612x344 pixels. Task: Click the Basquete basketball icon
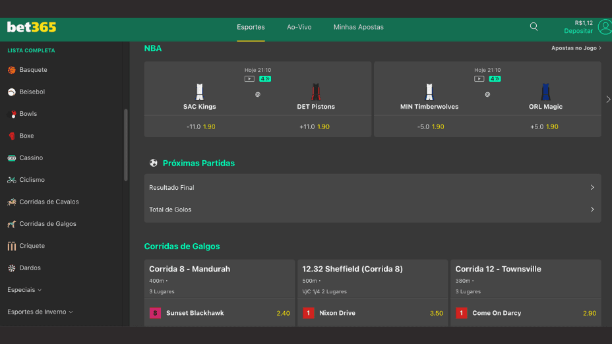tap(12, 70)
